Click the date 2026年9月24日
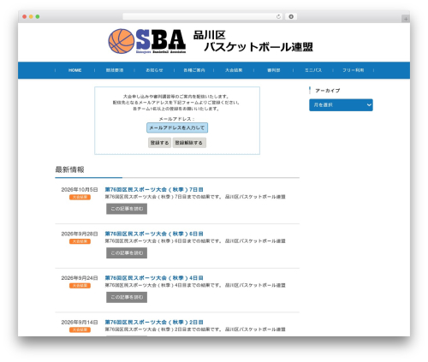The height and width of the screenshot is (362, 428). 80,278
